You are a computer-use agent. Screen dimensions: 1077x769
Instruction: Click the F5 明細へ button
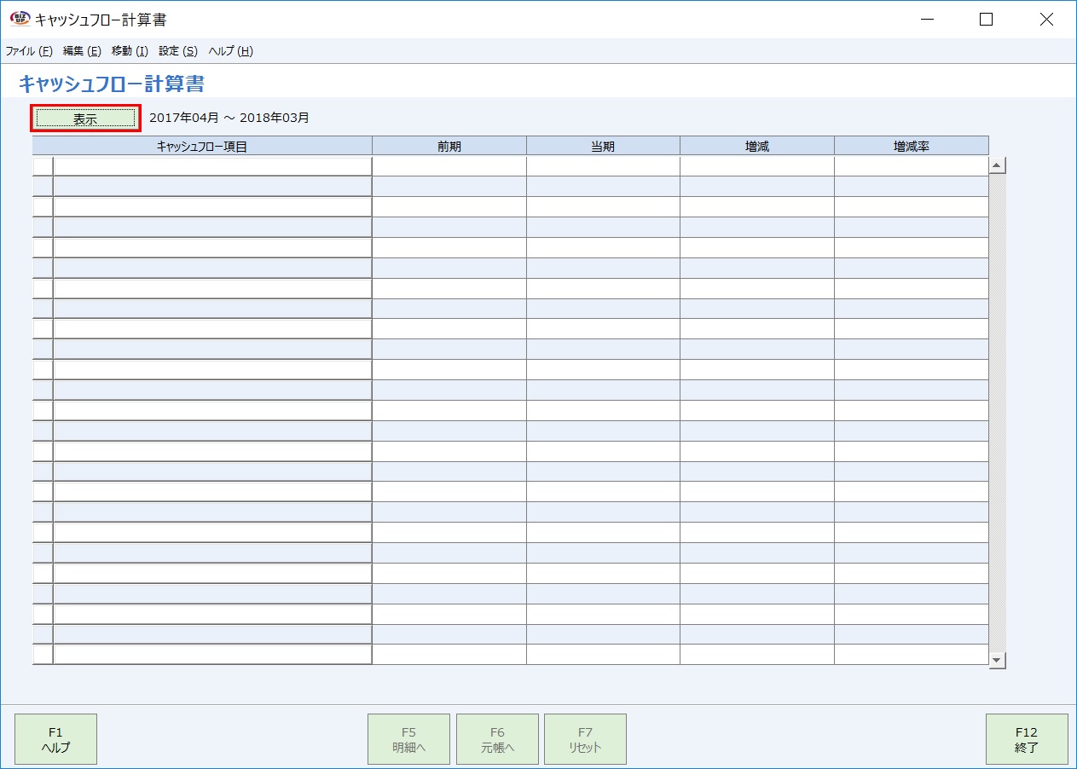point(408,739)
